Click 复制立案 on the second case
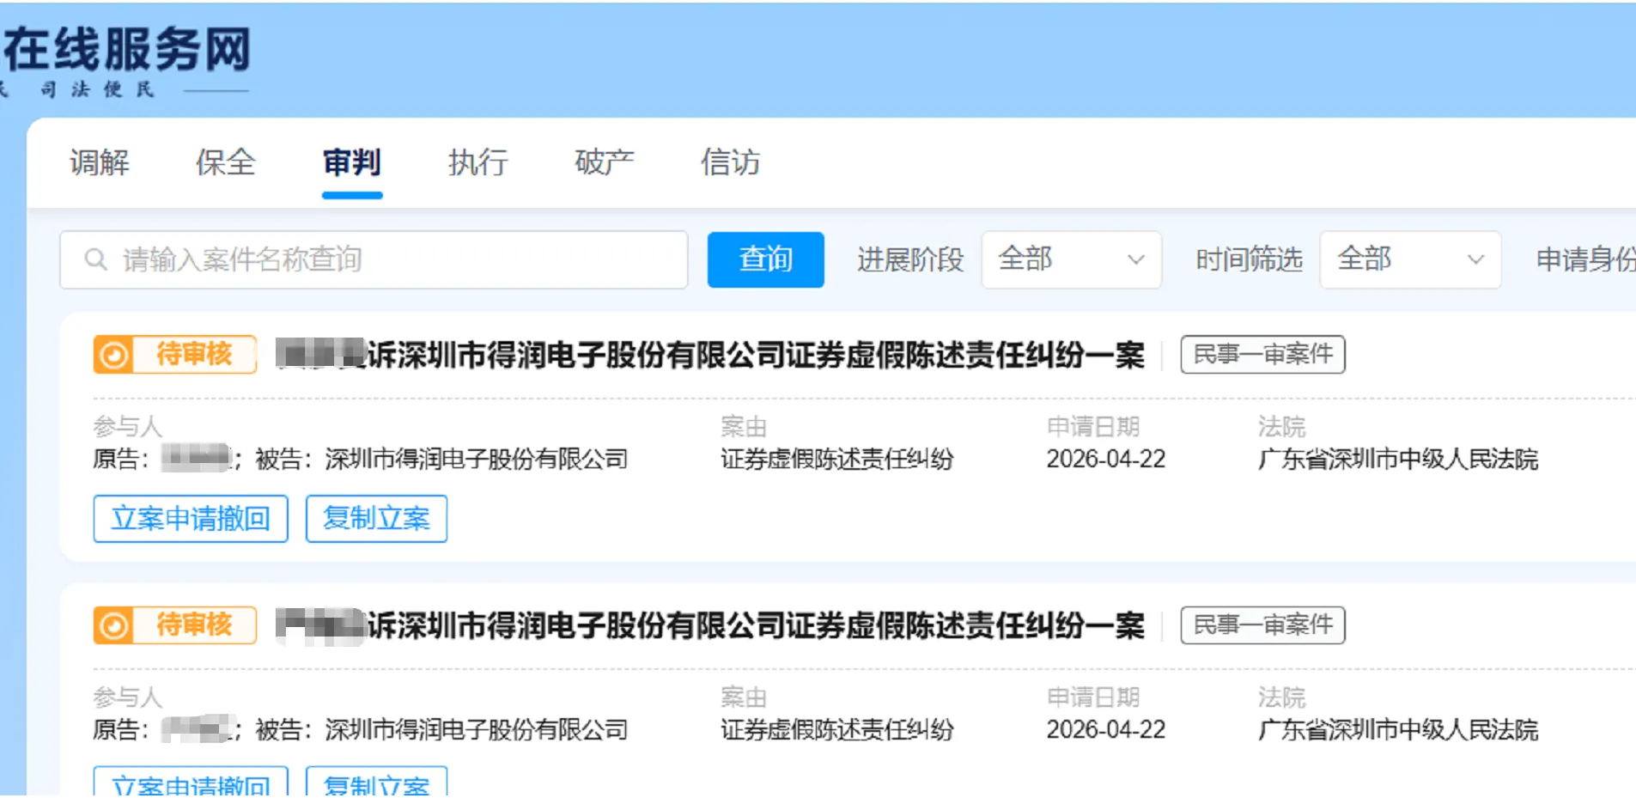The height and width of the screenshot is (798, 1636). (x=376, y=782)
